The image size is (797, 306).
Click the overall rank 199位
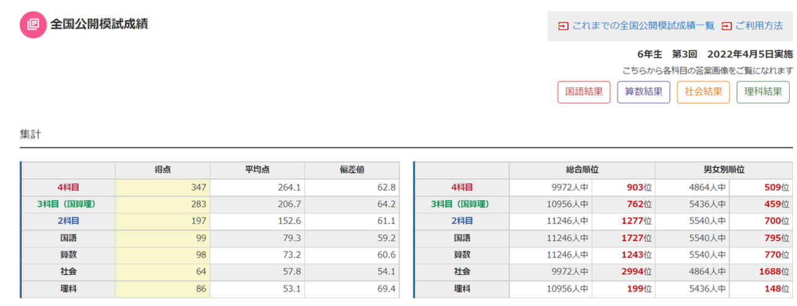(639, 288)
